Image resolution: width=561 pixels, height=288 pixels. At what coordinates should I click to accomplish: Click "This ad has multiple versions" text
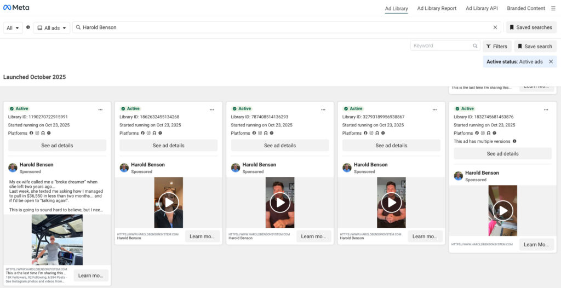[482, 141]
